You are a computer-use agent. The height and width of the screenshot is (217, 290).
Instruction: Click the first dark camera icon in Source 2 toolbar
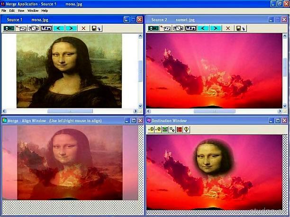(x=154, y=28)
